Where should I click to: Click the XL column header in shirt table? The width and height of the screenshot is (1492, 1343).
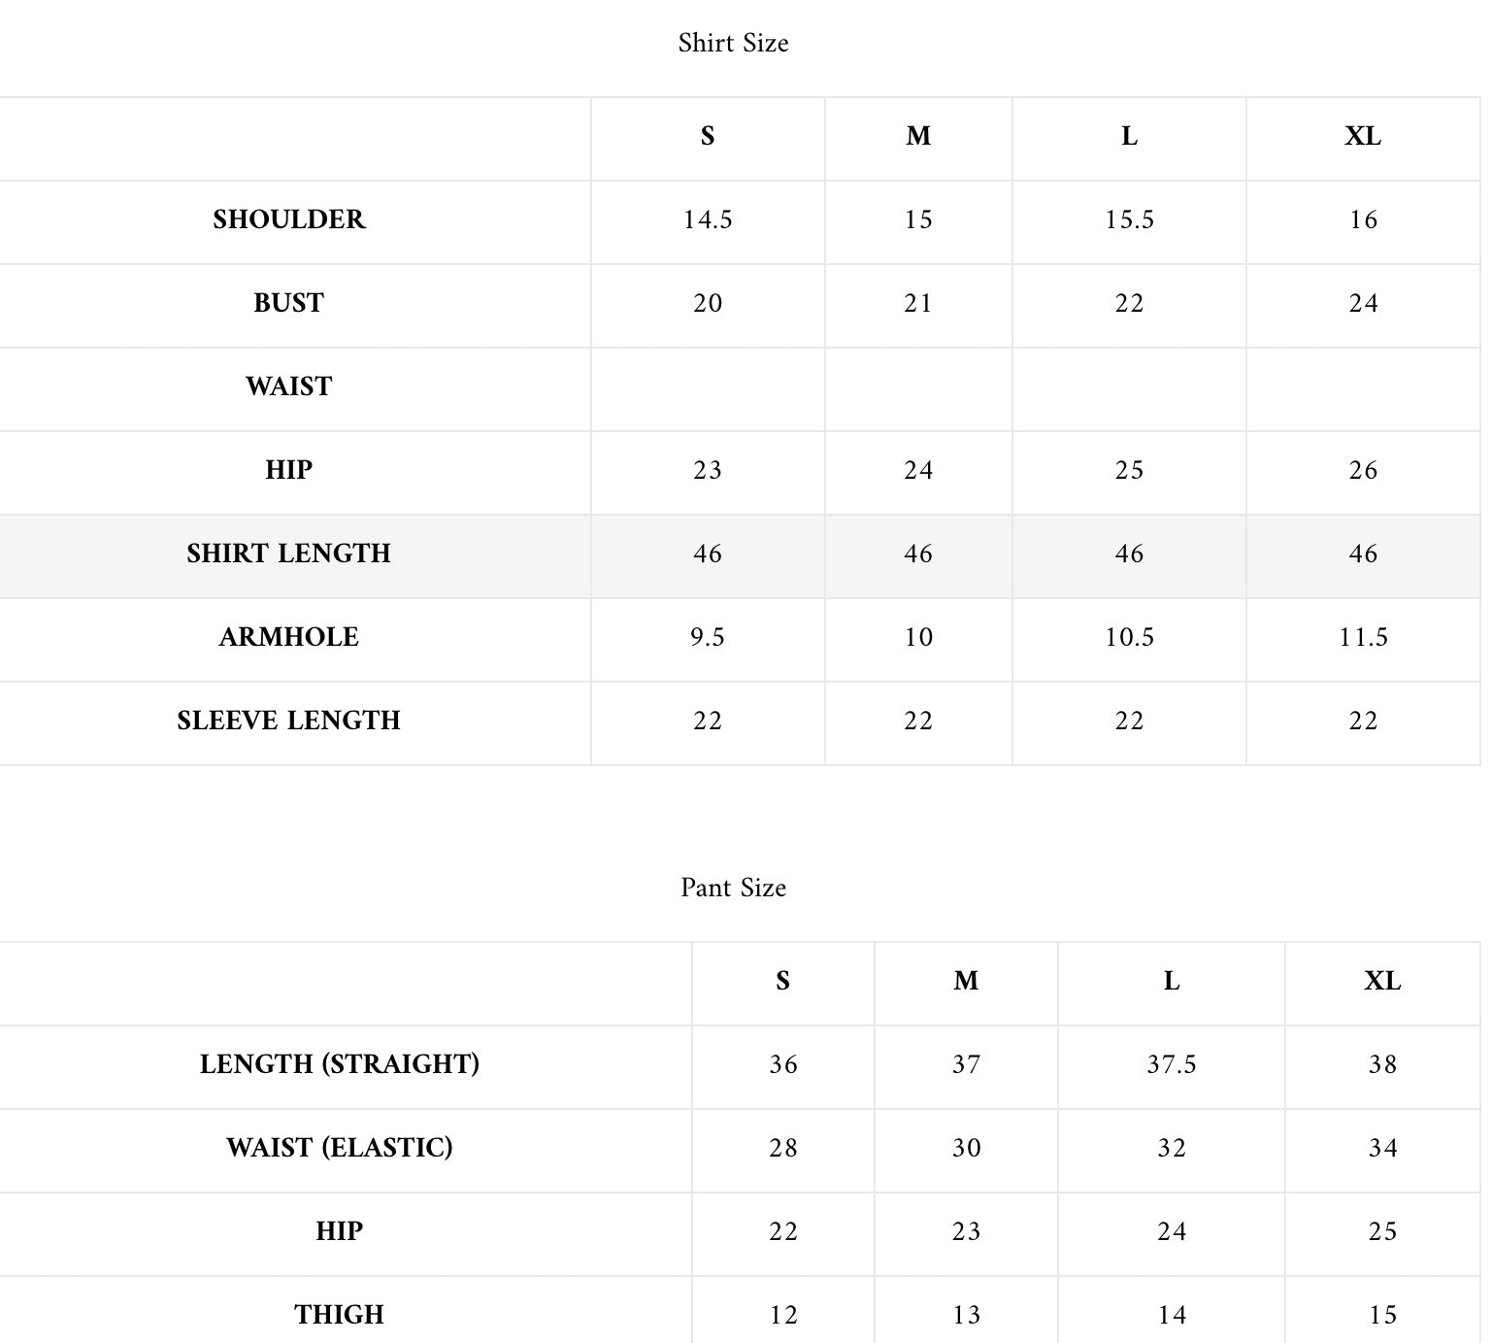1363,136
